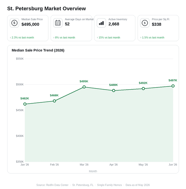This screenshot has height=189, width=186.
Task: Click the 1.5% vs last month change
Action: tap(152, 37)
